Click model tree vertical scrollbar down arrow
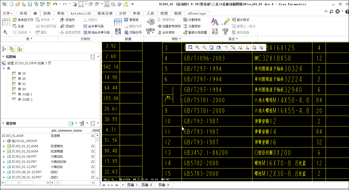Viewport: 349px width, 190px height. pos(97,178)
